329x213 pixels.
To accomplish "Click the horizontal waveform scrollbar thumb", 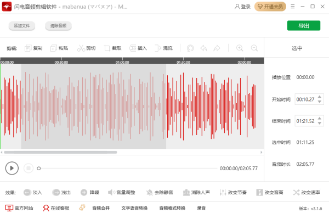I will 60,152.
